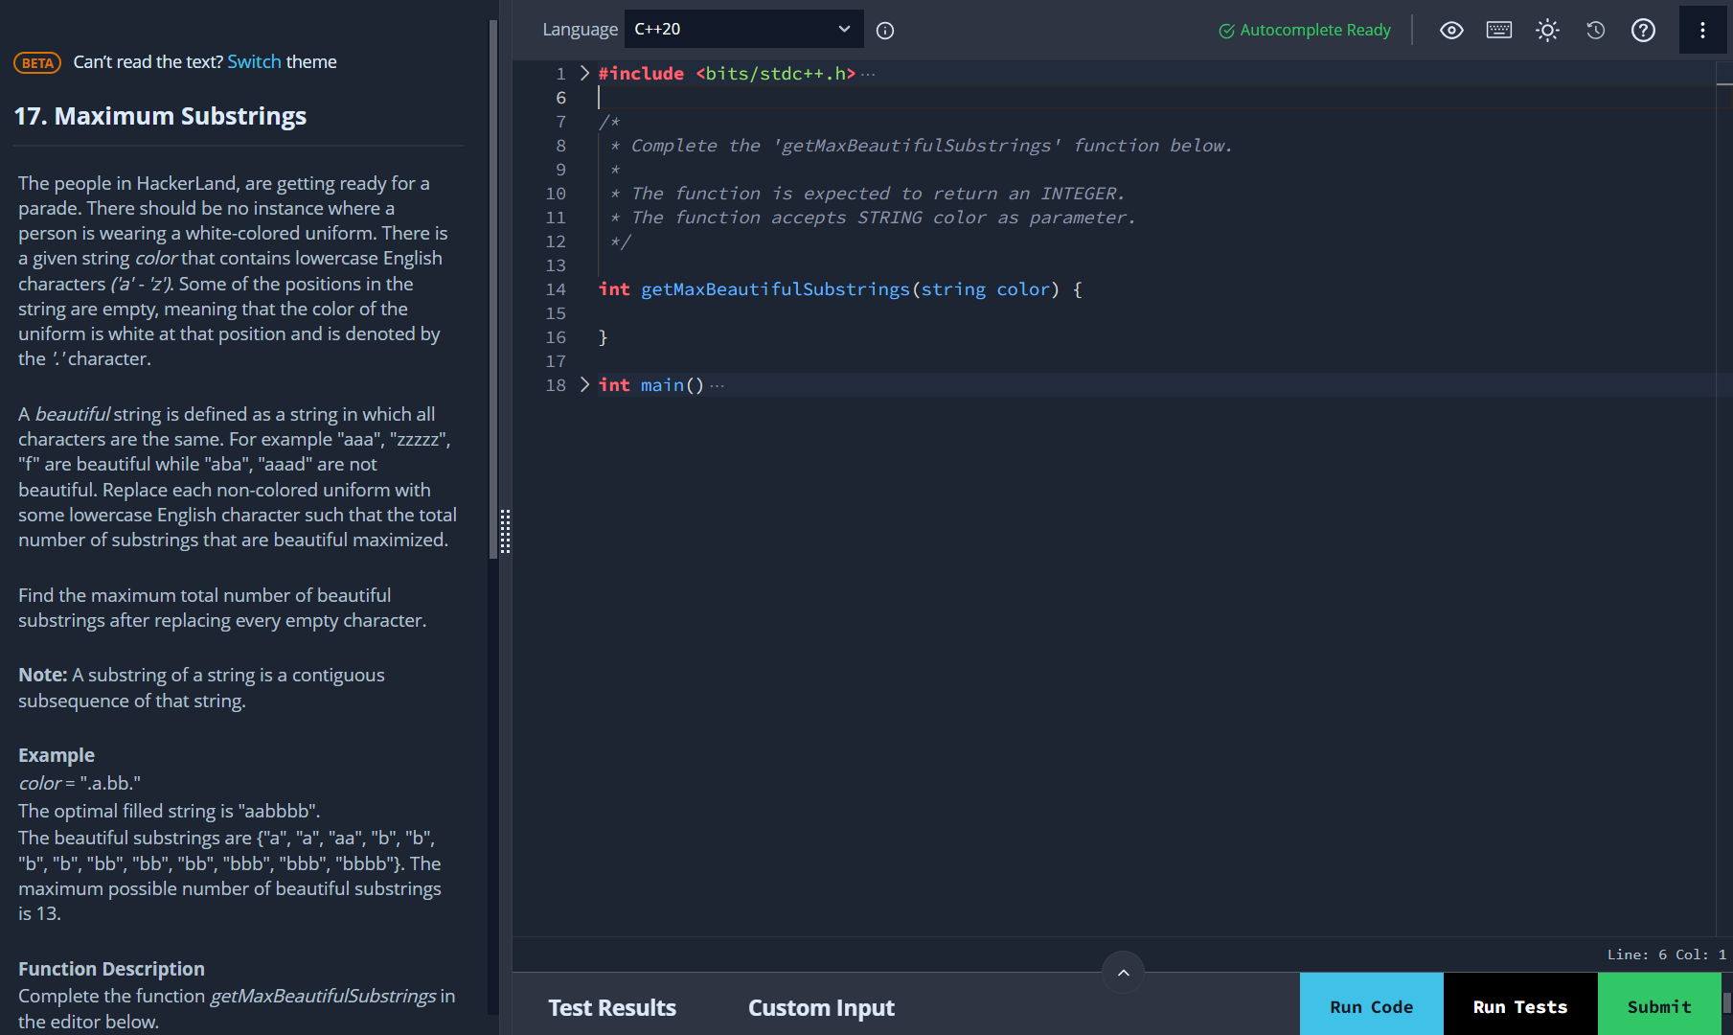Click the Run Tests button
Screen dimensions: 1733x1035
(x=1520, y=1006)
